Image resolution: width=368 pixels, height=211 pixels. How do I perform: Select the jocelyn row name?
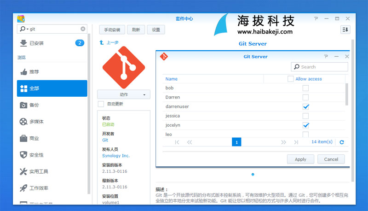173,125
